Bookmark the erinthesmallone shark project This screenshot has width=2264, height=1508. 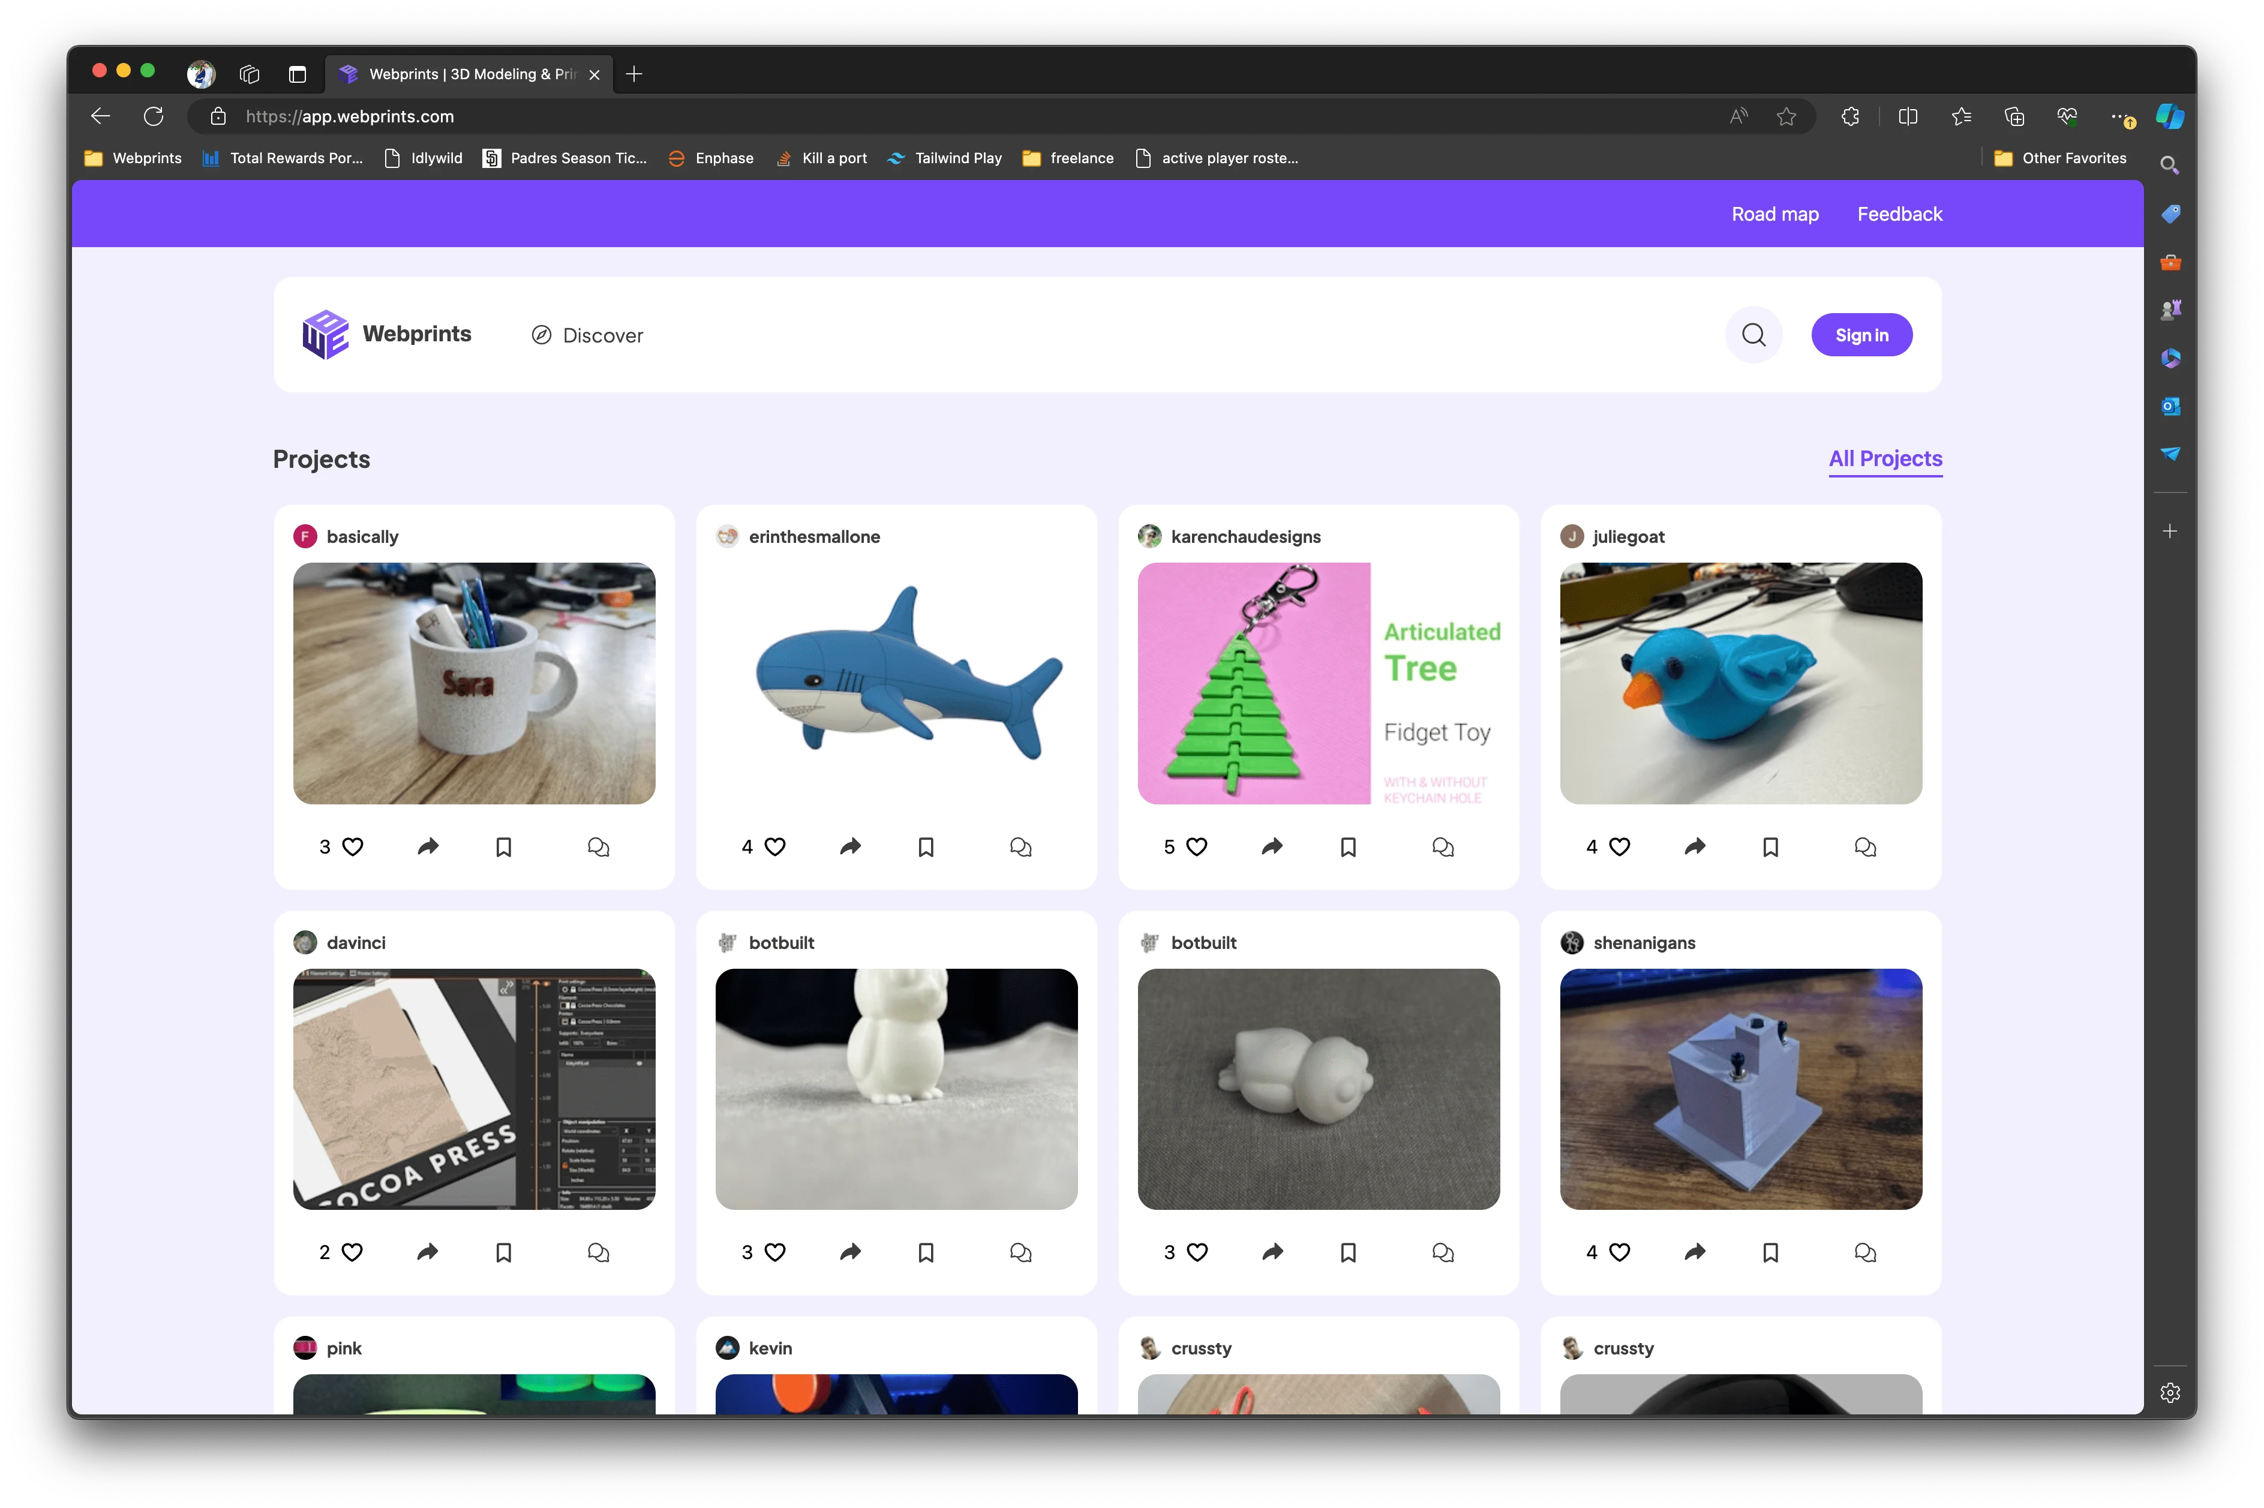coord(925,846)
